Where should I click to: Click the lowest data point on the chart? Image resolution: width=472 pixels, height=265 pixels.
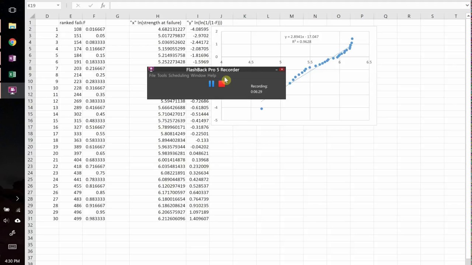261,109
